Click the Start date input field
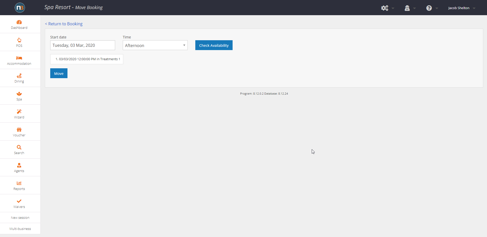This screenshot has width=487, height=237. (83, 45)
